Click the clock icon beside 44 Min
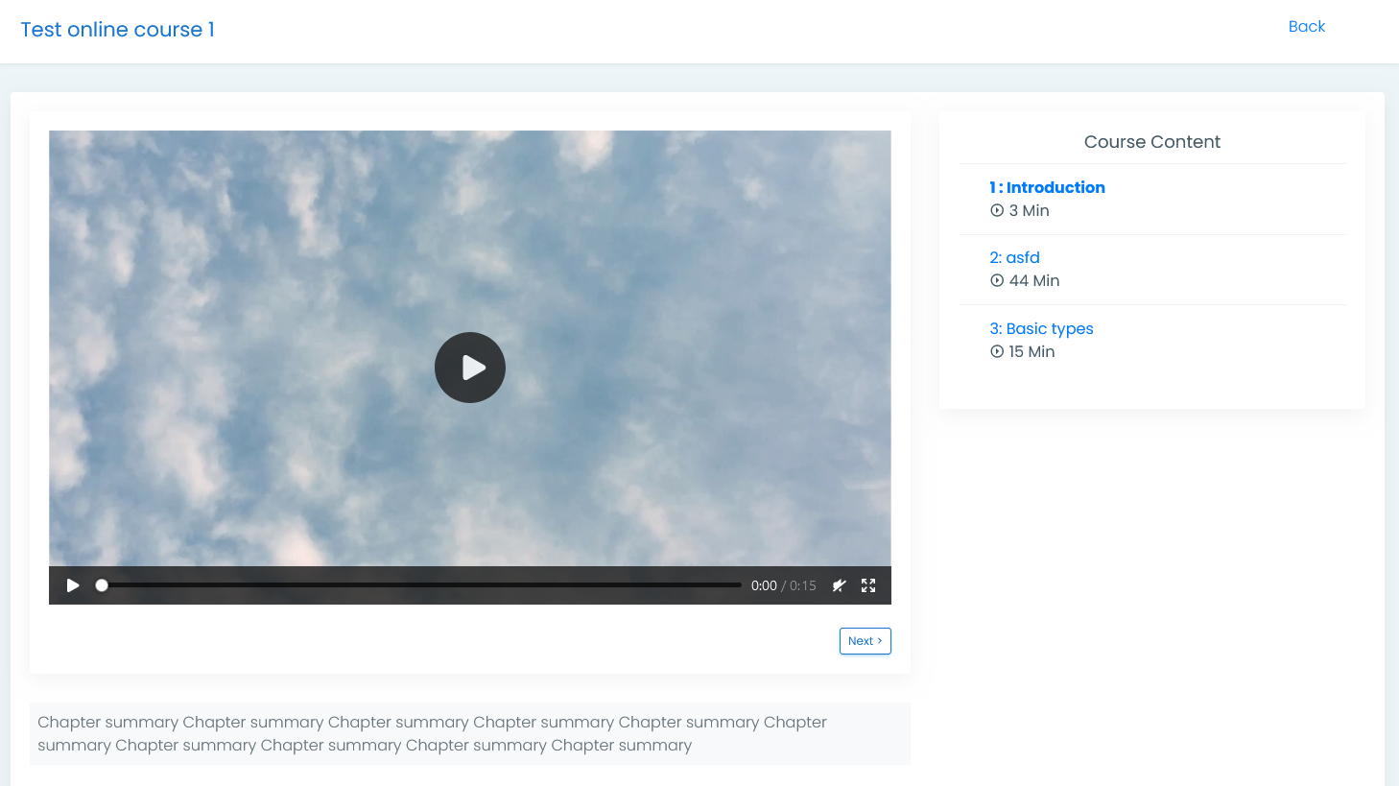Screen dimensions: 1399x786 pos(997,280)
